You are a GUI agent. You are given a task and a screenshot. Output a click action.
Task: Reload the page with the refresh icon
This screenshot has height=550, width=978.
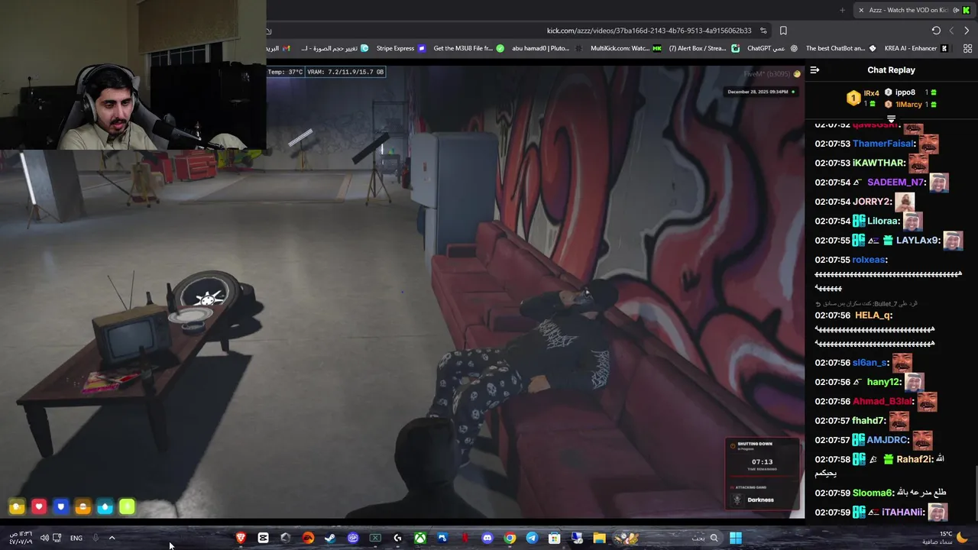[x=936, y=31]
